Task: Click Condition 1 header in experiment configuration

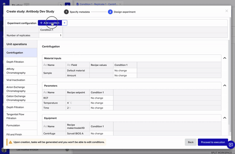Action: pos(51,30)
